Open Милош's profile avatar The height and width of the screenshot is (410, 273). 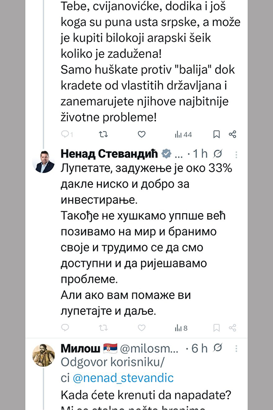click(x=44, y=355)
